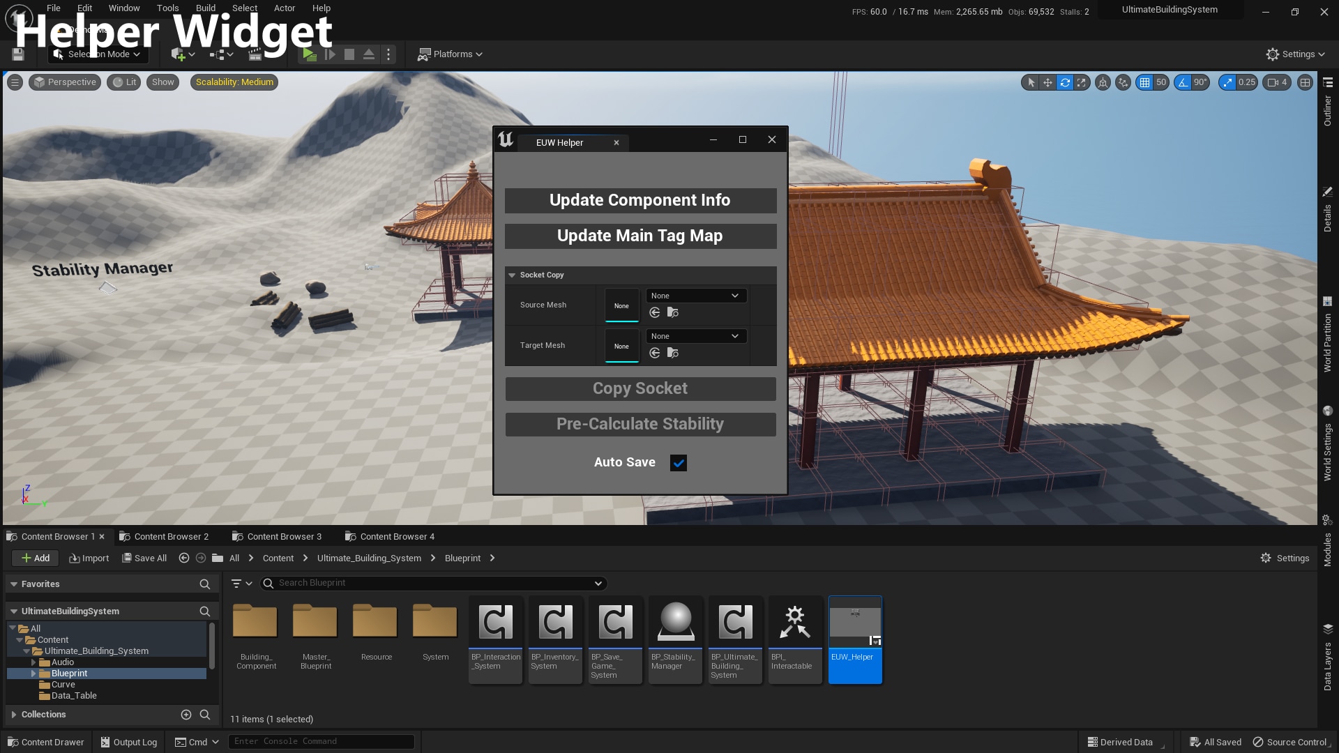This screenshot has height=753, width=1339.
Task: Open the Build menu
Action: pos(205,8)
